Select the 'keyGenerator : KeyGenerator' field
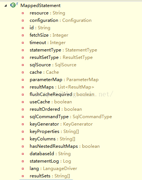Image resolution: width=142 pixels, height=180 pixels. [61, 124]
